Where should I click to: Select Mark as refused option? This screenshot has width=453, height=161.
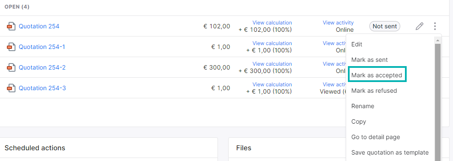coord(374,91)
